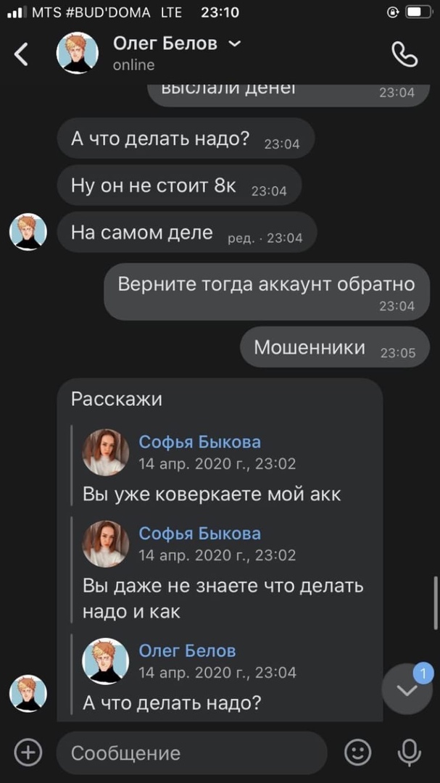Tap the battery icon in status bar
Image resolution: width=440 pixels, height=783 pixels.
[x=418, y=12]
